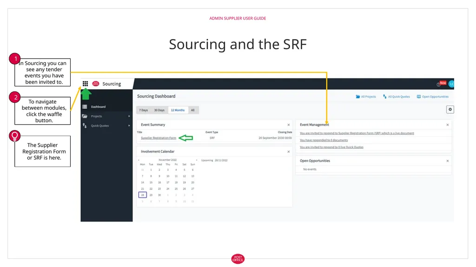Open the responded to 0 documents link
Viewport: 476px width, 267px height.
click(324, 140)
